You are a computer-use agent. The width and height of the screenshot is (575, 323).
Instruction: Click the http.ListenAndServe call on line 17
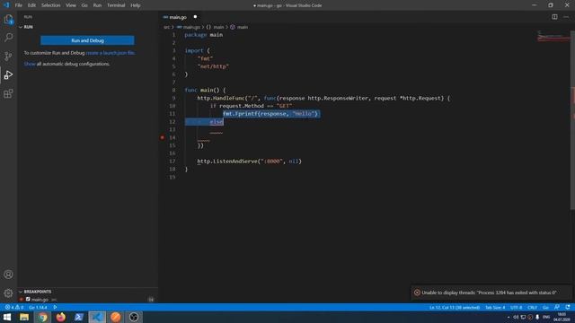tap(249, 161)
